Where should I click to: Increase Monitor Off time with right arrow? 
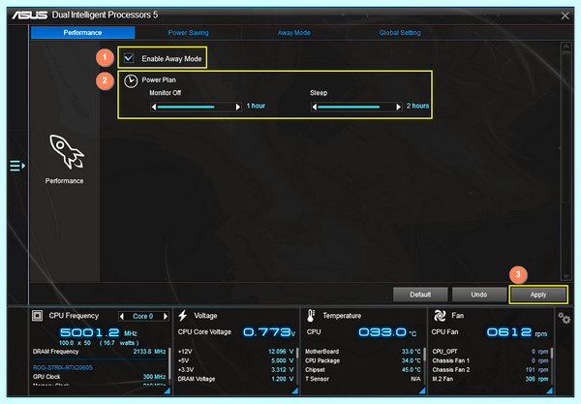pos(238,108)
